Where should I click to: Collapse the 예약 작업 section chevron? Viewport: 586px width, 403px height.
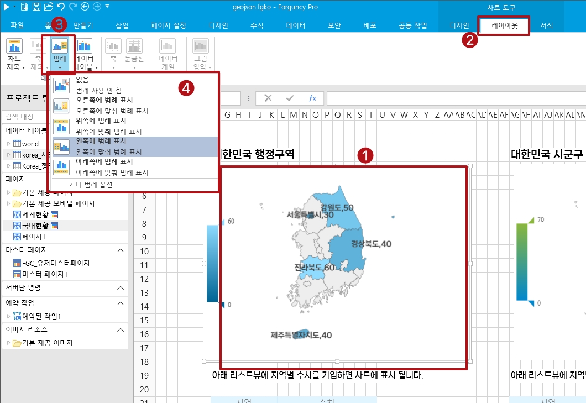click(121, 303)
